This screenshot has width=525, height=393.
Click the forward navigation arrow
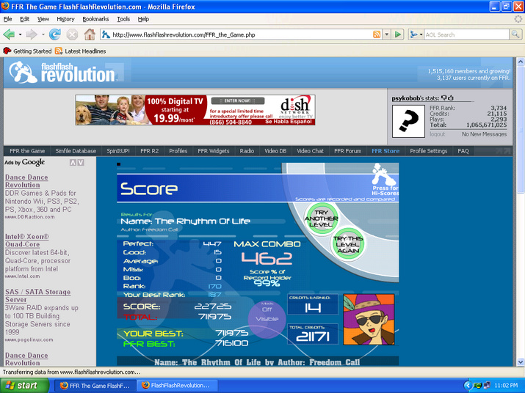(32, 34)
